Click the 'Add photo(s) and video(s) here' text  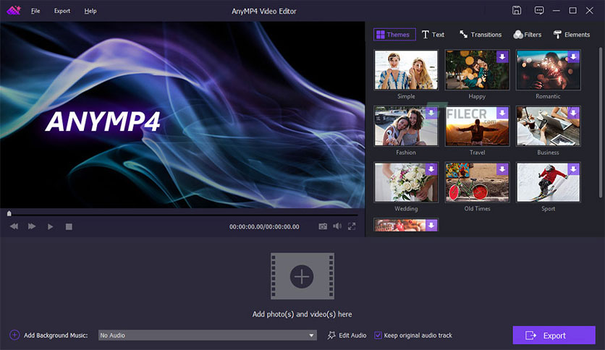(x=302, y=314)
